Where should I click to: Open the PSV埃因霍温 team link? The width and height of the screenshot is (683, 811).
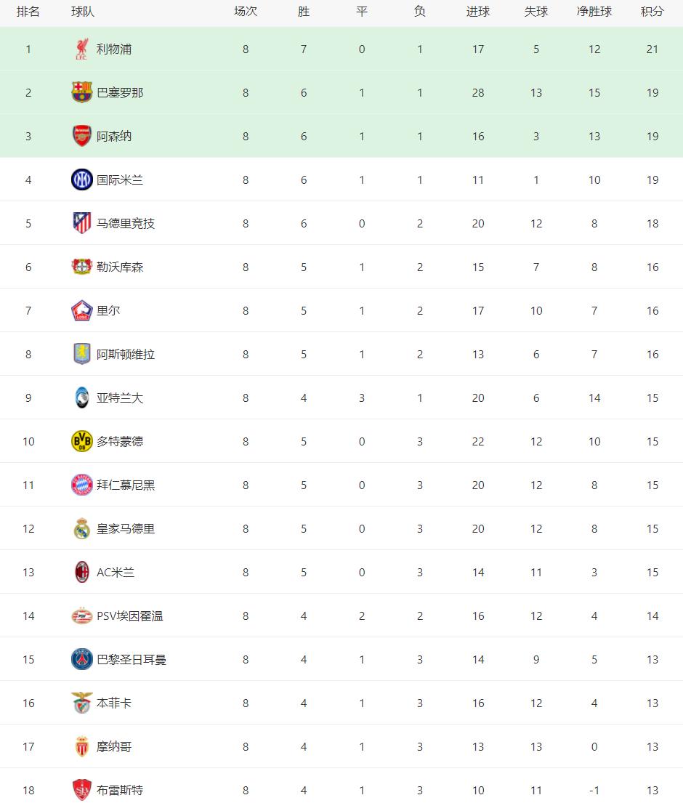(x=130, y=616)
